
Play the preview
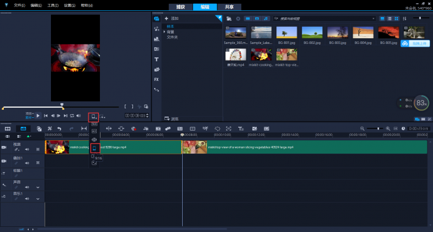tap(38, 115)
